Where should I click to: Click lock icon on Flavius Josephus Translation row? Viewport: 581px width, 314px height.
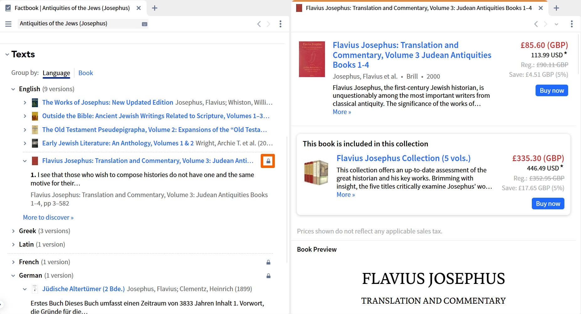point(268,161)
